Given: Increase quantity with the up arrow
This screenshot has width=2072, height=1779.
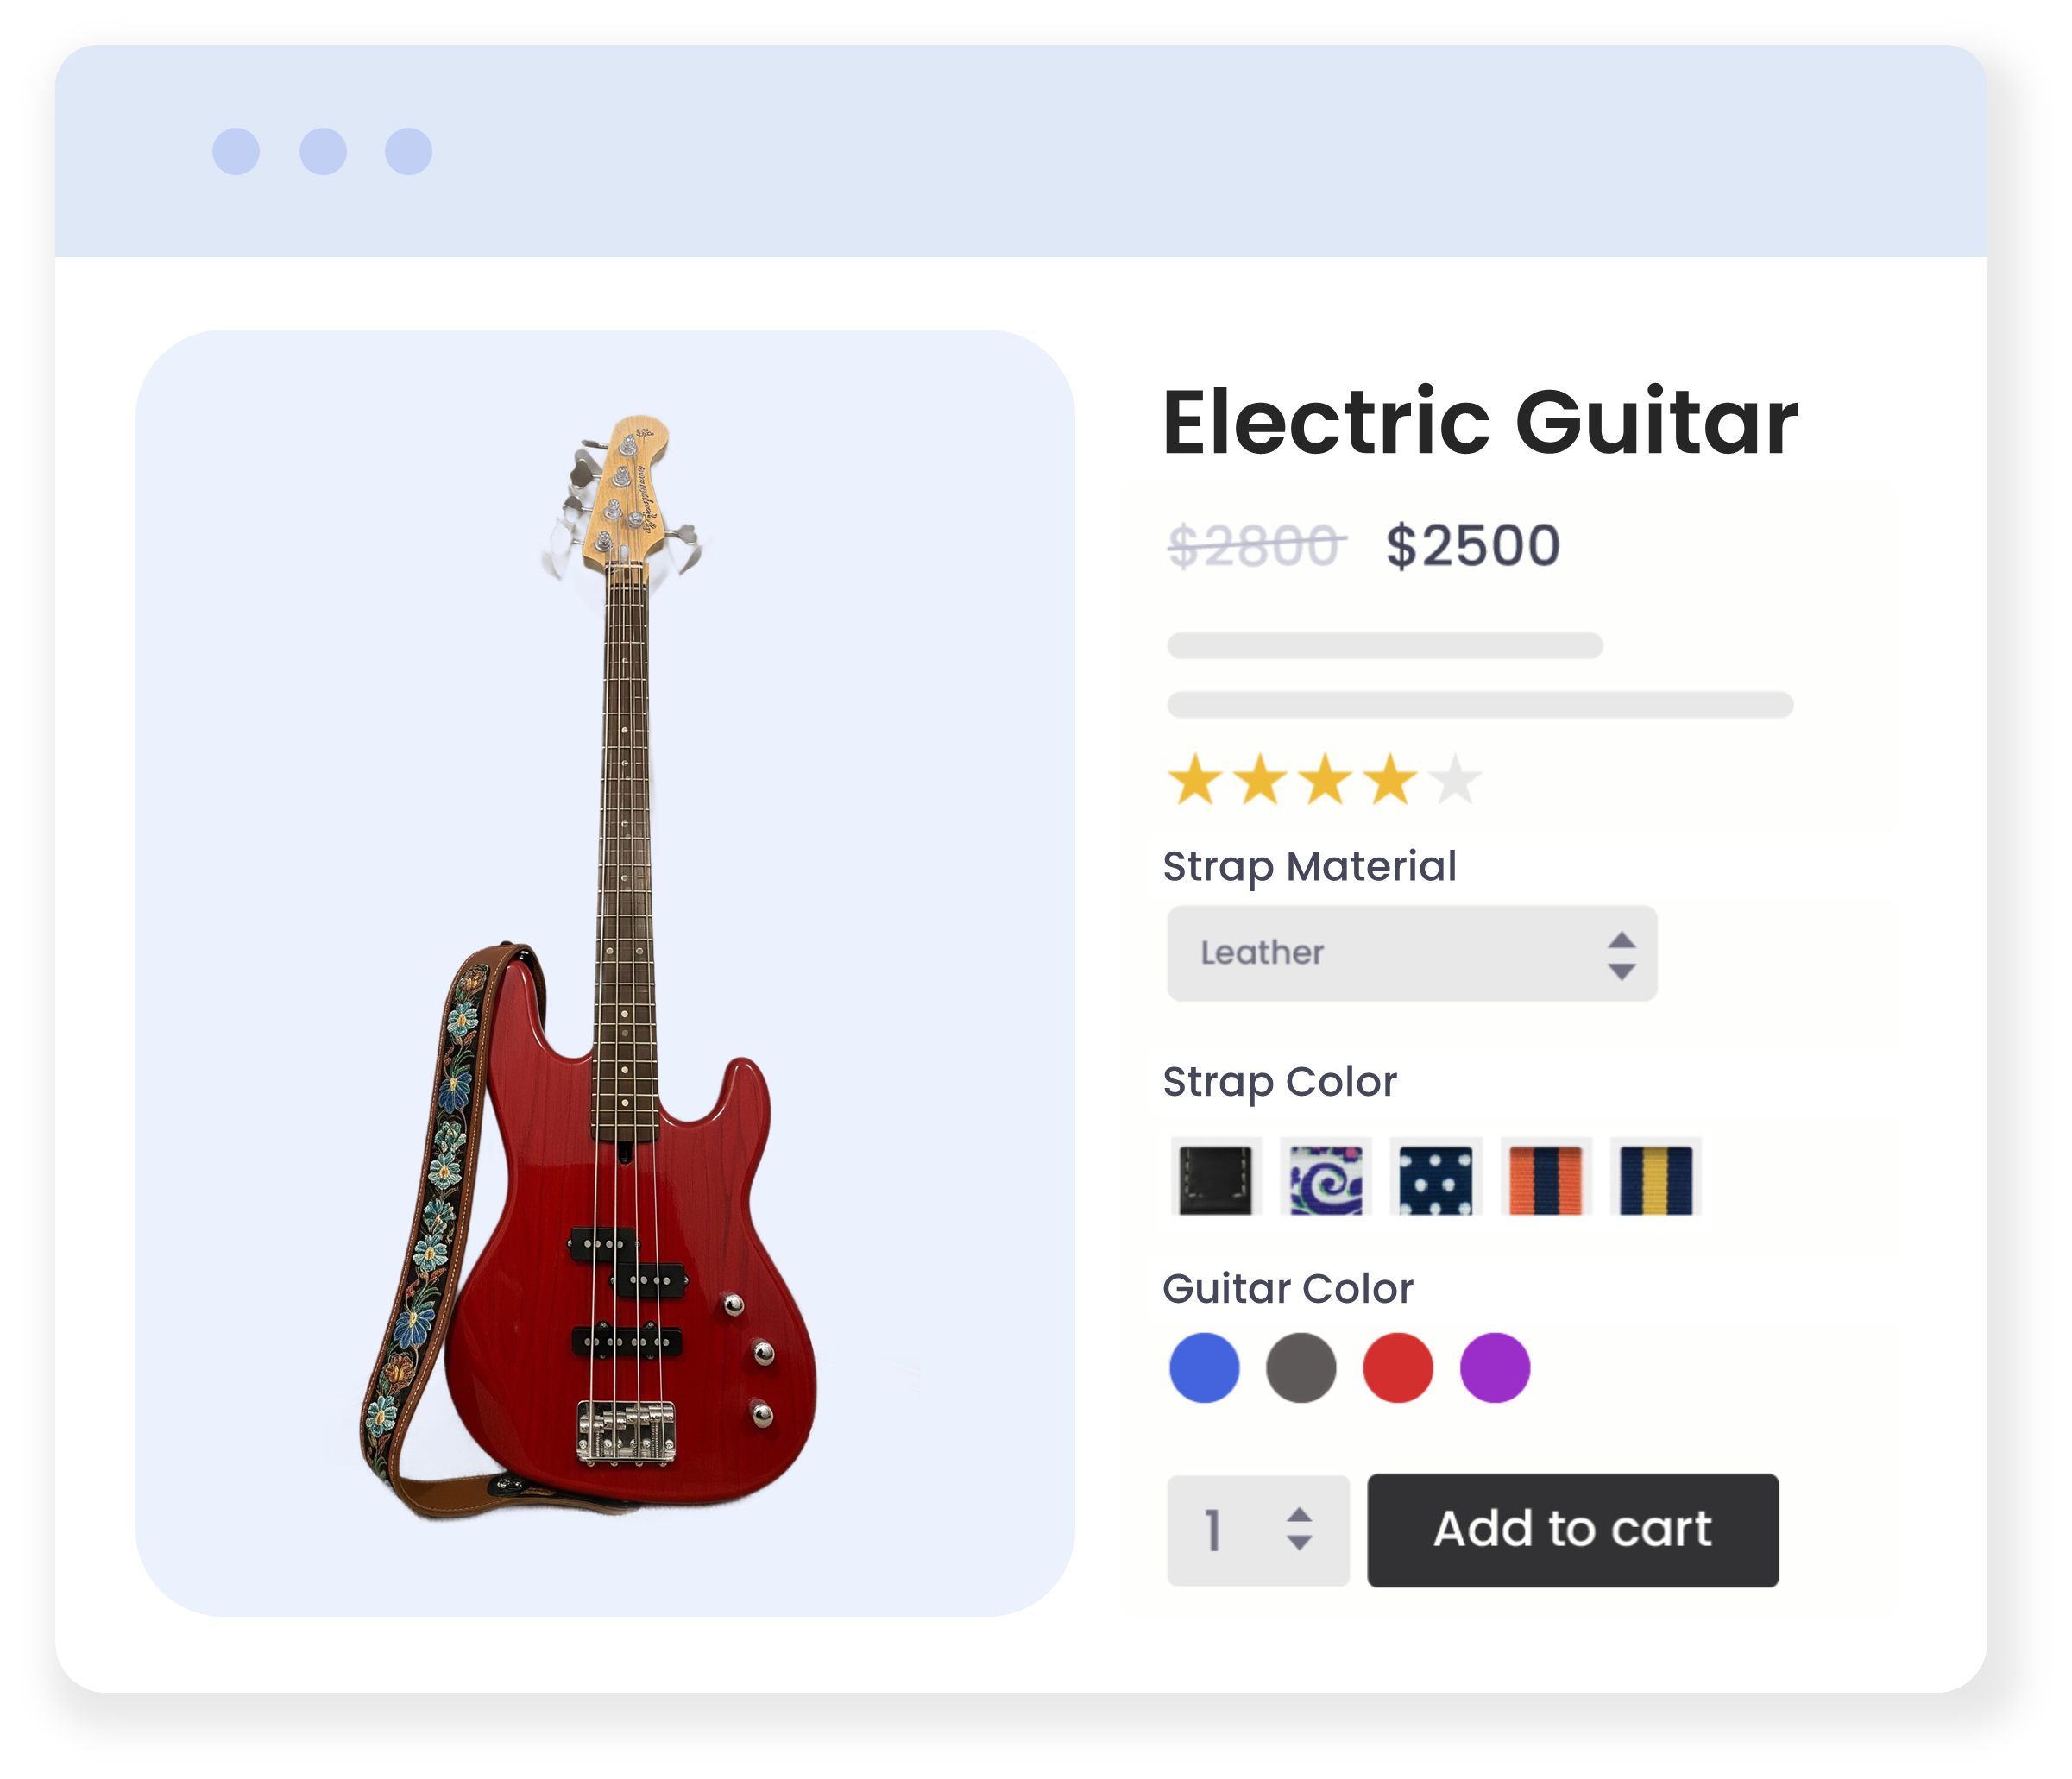Looking at the screenshot, I should click(1299, 1516).
